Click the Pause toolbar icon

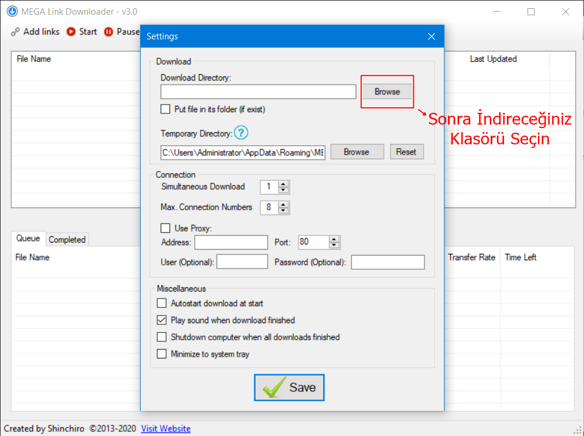[108, 32]
